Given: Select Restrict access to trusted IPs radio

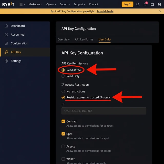Looking at the screenshot, I should (x=63, y=97).
